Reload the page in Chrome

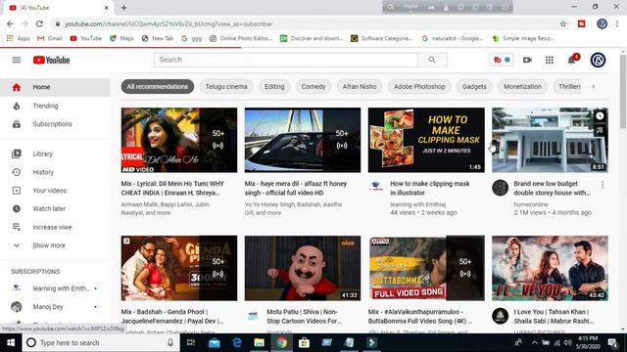pos(39,23)
